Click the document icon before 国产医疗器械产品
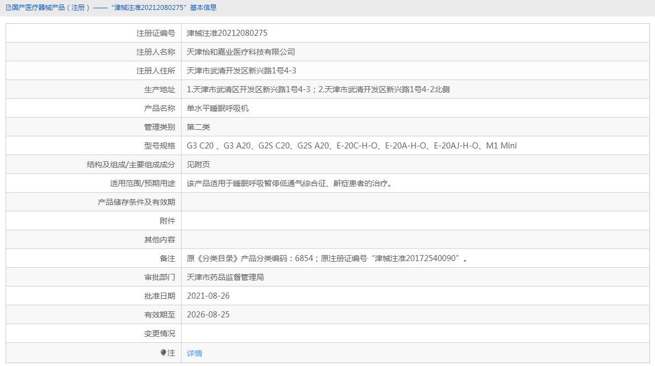The width and height of the screenshot is (655, 366). click(x=8, y=8)
